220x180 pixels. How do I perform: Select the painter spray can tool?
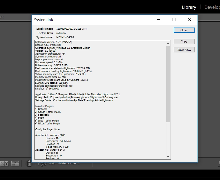click(29, 163)
